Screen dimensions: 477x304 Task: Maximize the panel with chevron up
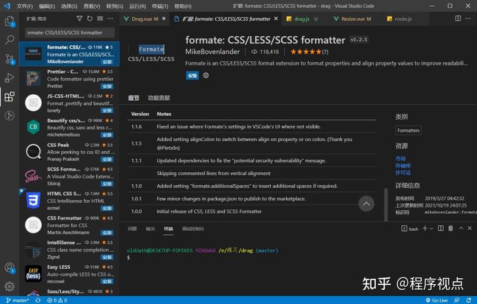pyautogui.click(x=461, y=228)
